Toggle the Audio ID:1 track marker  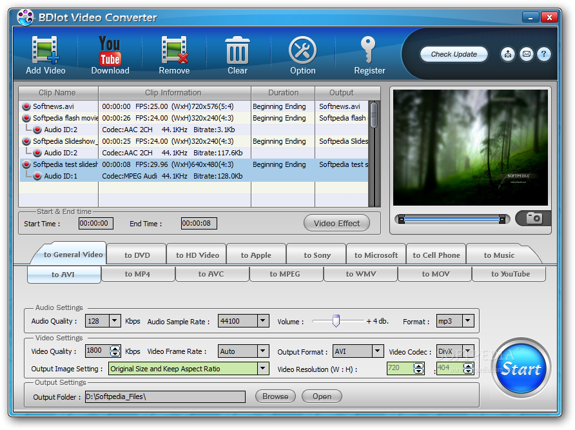tap(37, 176)
